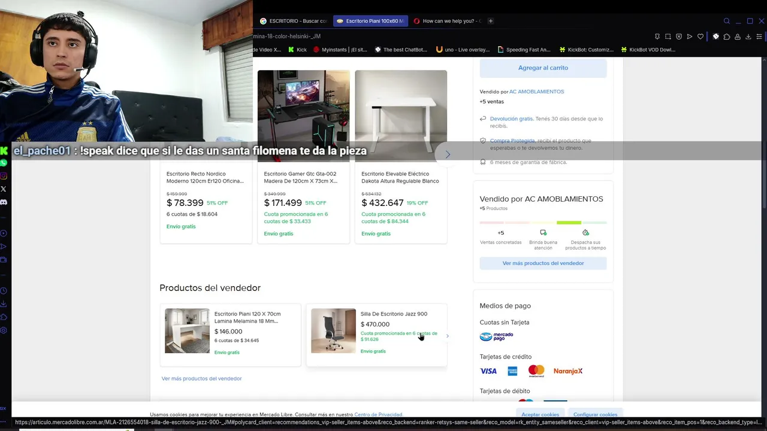This screenshot has height=431, width=767.
Task: Select the Escritorio Piani 100x60 tab
Action: (x=370, y=21)
